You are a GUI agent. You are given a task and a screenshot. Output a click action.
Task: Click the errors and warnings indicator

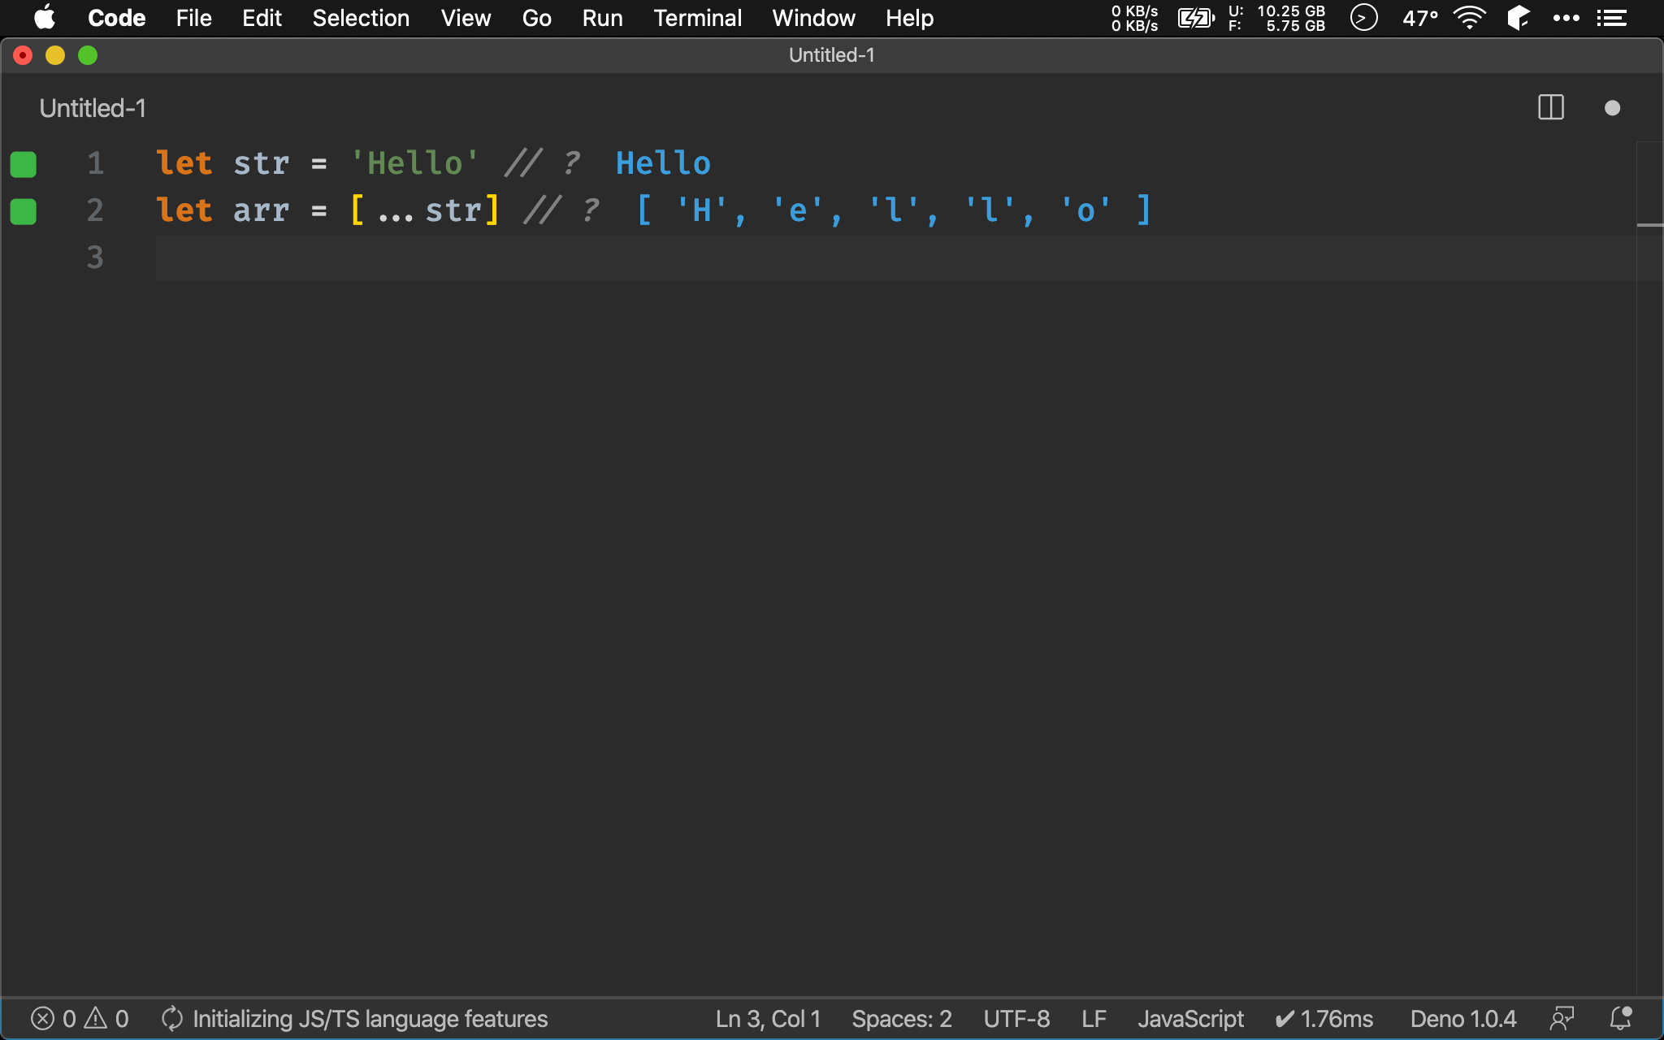80,1019
